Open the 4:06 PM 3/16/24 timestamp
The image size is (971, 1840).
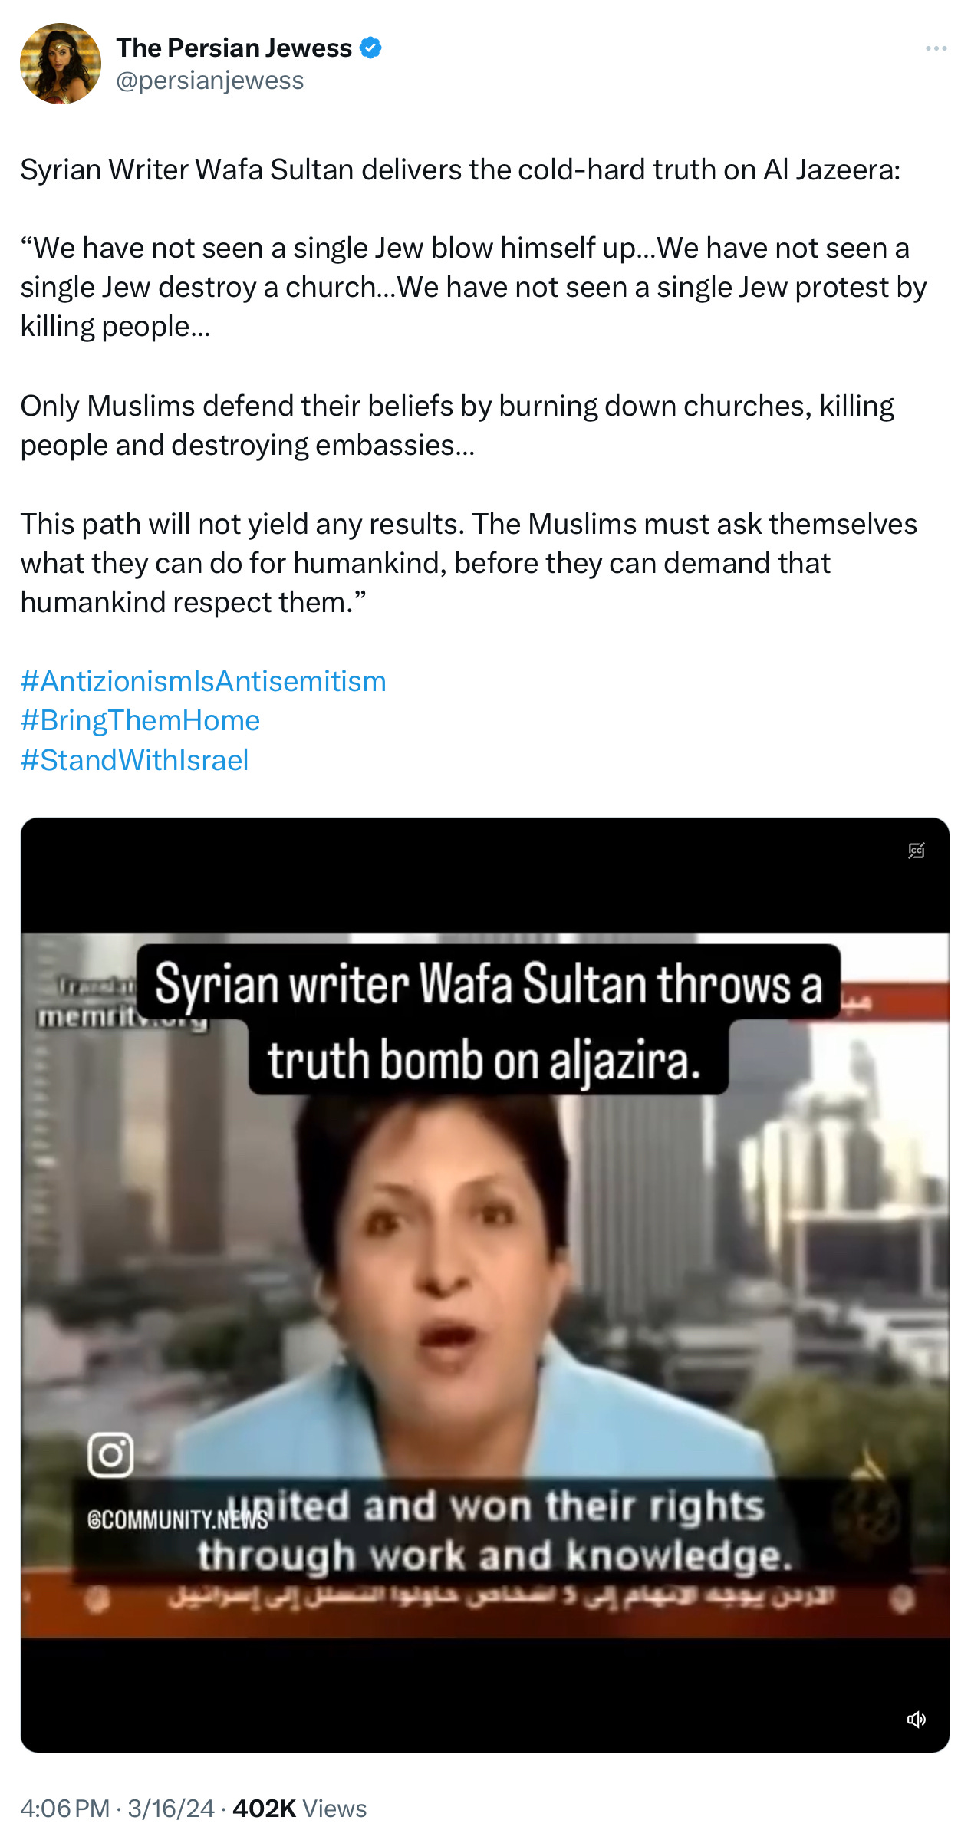click(117, 1809)
